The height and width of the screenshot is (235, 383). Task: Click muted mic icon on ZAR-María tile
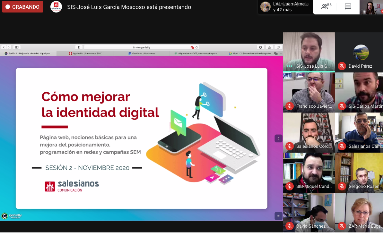point(342,226)
